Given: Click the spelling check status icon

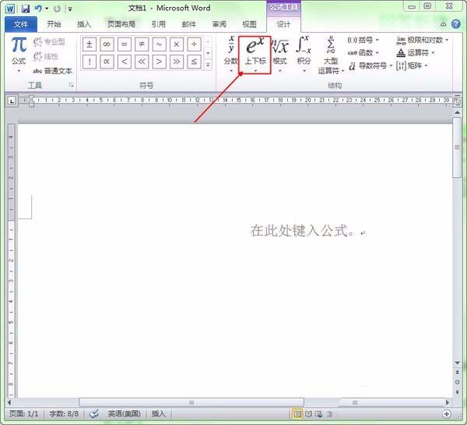Looking at the screenshot, I should [x=94, y=414].
